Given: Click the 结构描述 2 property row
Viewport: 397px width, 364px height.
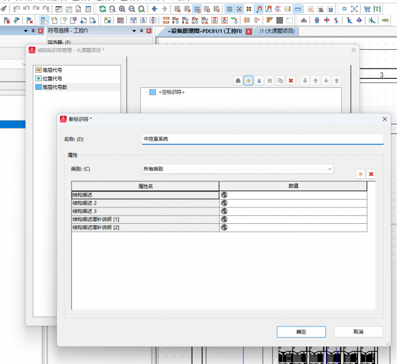Looking at the screenshot, I should coord(219,203).
